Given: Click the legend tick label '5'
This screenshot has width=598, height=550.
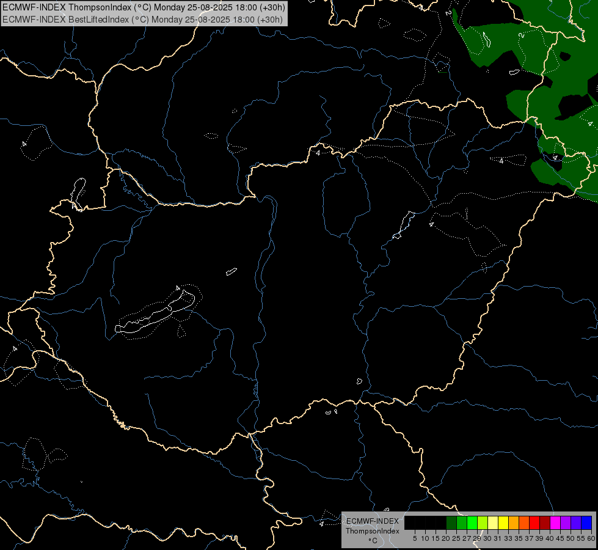Looking at the screenshot, I should pos(415,538).
